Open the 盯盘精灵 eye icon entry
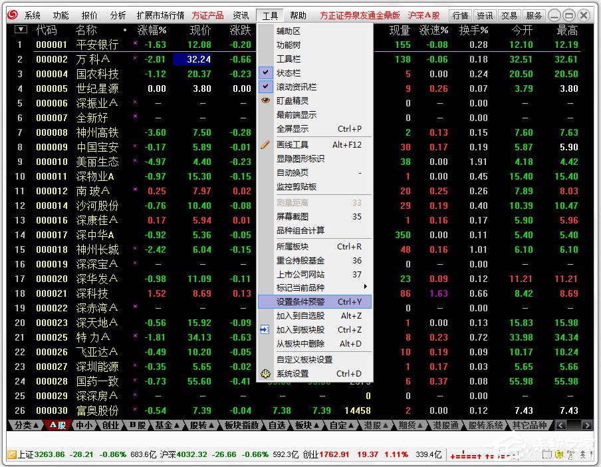 [266, 101]
